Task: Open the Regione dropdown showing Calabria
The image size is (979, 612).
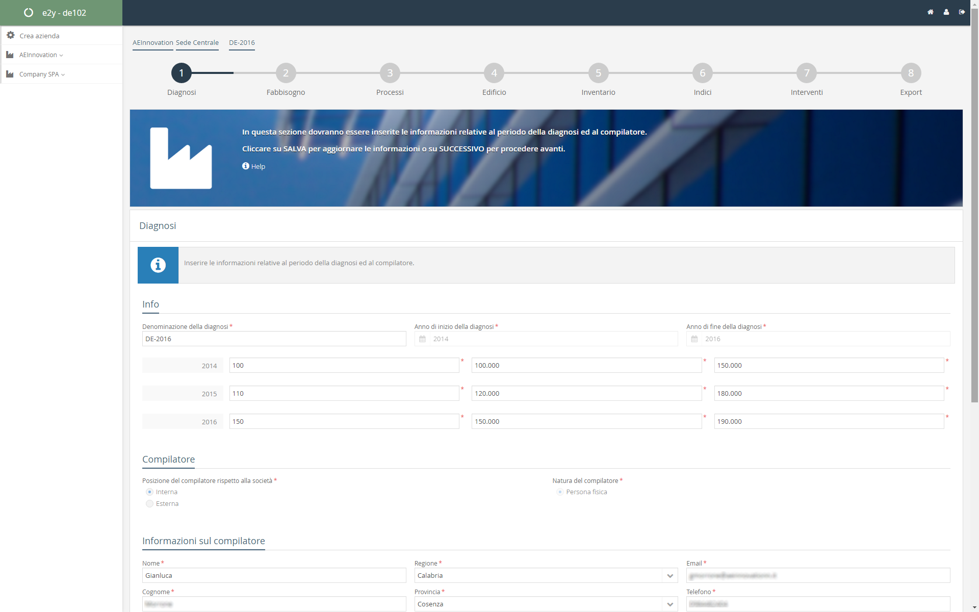Action: [546, 575]
